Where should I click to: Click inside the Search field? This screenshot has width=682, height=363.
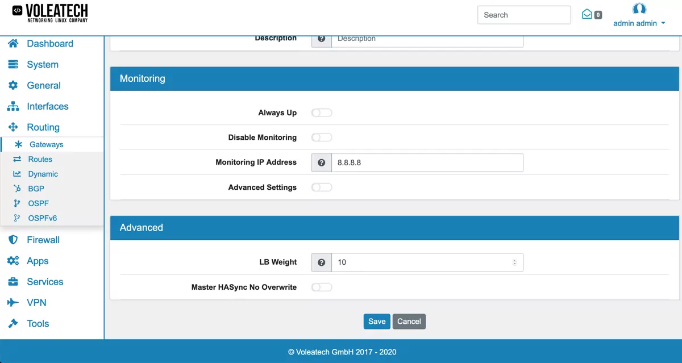523,15
